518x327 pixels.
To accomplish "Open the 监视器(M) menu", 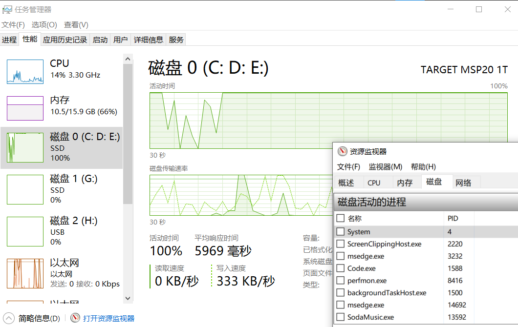I will click(386, 166).
